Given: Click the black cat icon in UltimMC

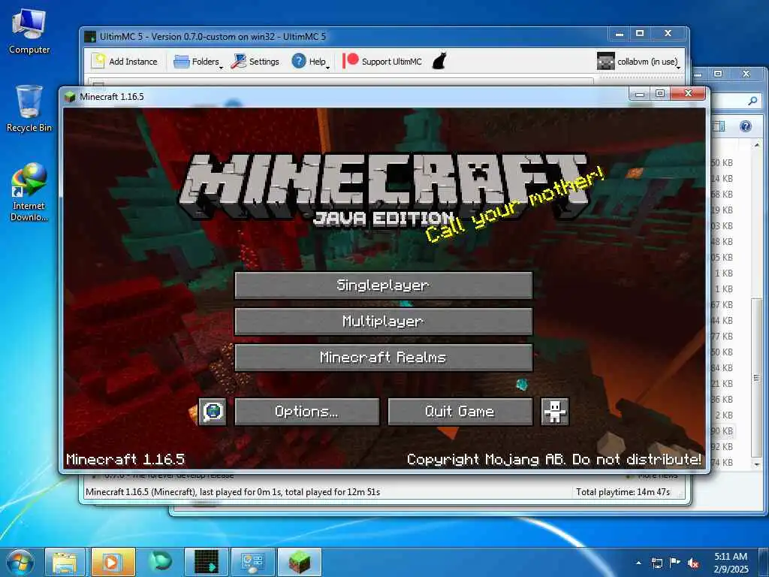Looking at the screenshot, I should [439, 62].
